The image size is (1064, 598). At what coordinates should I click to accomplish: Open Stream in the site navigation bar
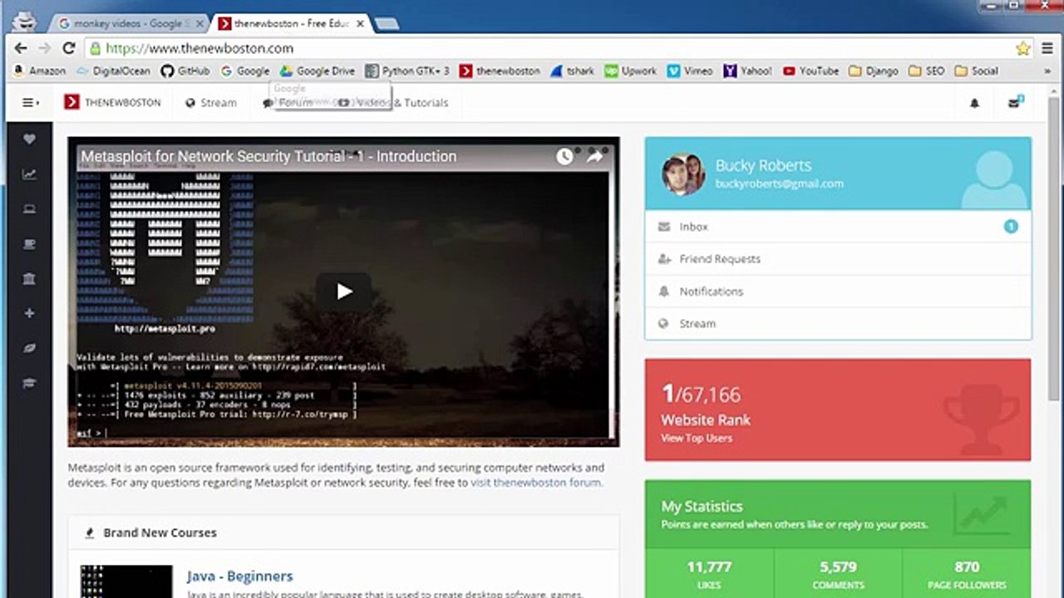pyautogui.click(x=211, y=103)
